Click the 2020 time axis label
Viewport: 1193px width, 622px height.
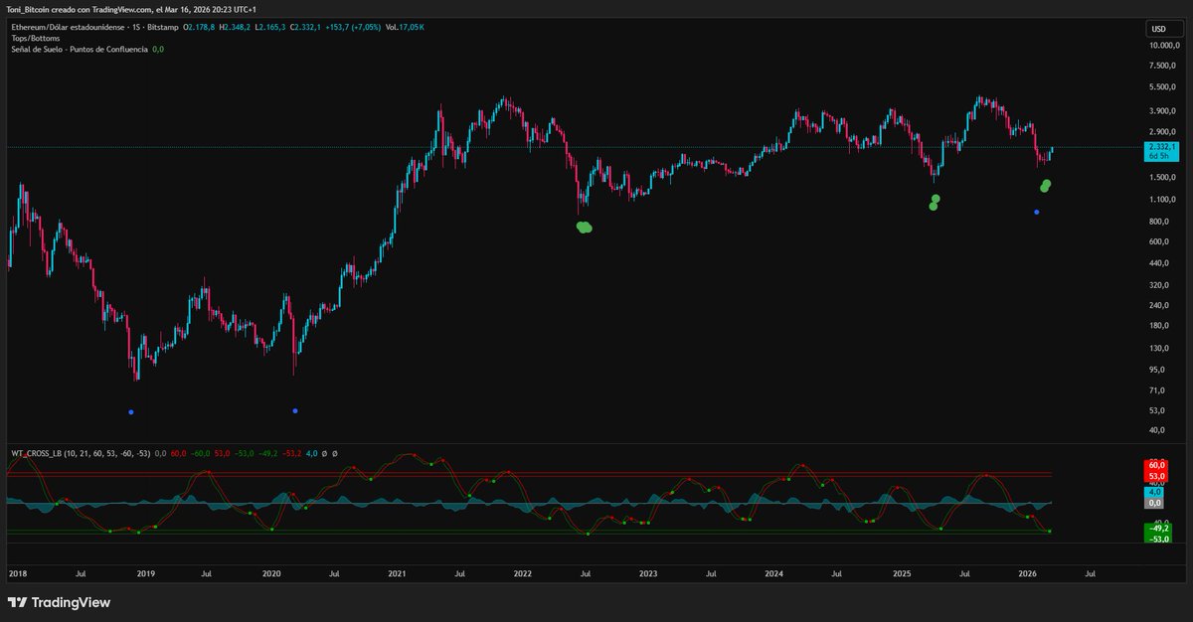[x=271, y=573]
